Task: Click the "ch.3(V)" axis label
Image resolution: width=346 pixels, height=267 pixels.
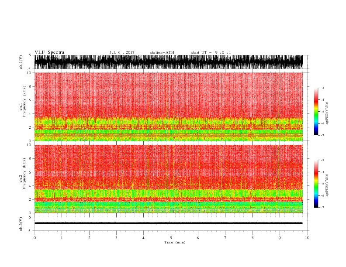Action: click(21, 224)
